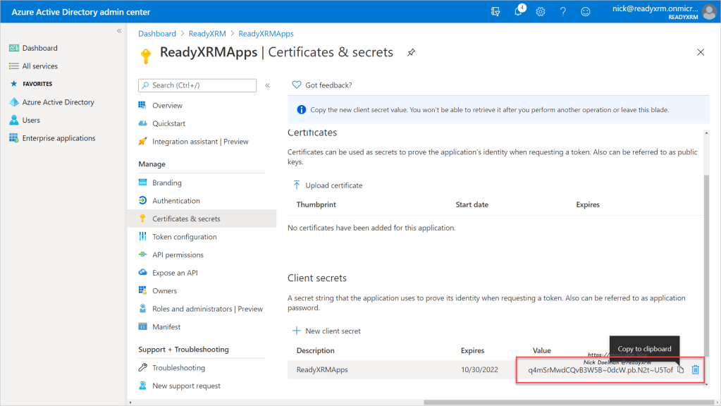Image resolution: width=721 pixels, height=406 pixels.
Task: Close the Certificates & secrets blade
Action: coord(700,52)
